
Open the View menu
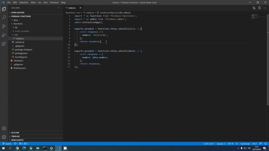[x=33, y=3]
